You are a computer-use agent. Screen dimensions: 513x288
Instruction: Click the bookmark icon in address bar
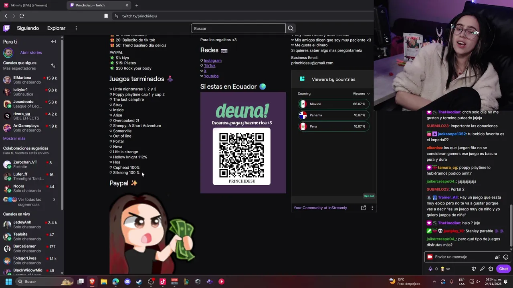(x=106, y=16)
